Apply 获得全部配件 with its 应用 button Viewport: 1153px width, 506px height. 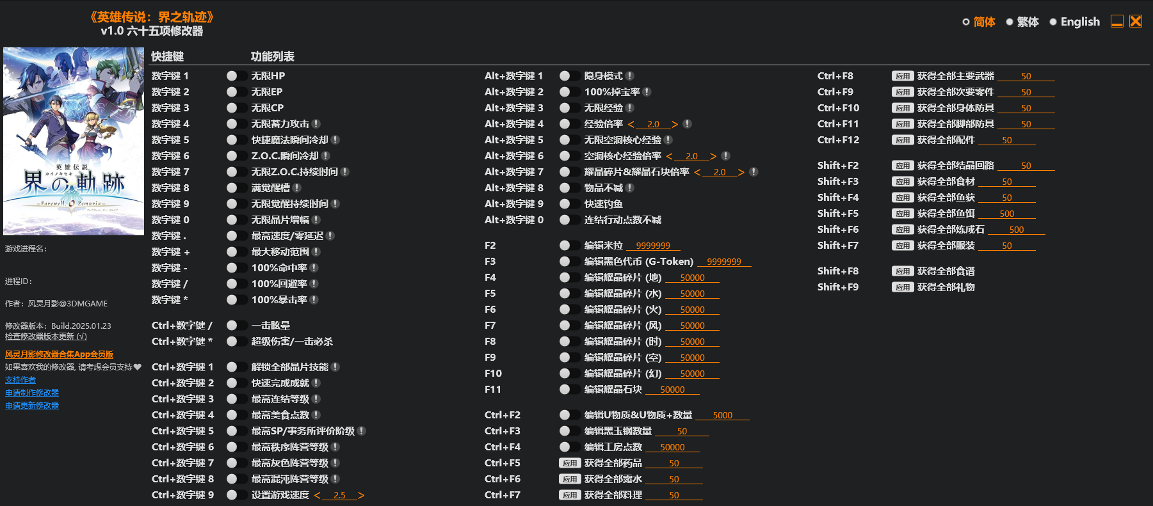point(903,140)
